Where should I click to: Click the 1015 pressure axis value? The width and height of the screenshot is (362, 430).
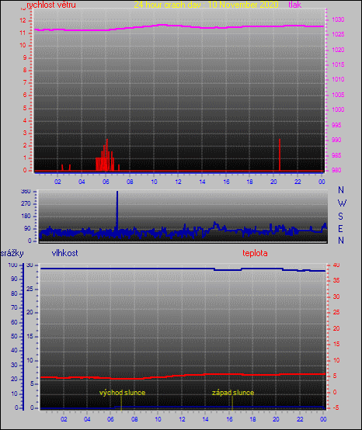click(338, 64)
